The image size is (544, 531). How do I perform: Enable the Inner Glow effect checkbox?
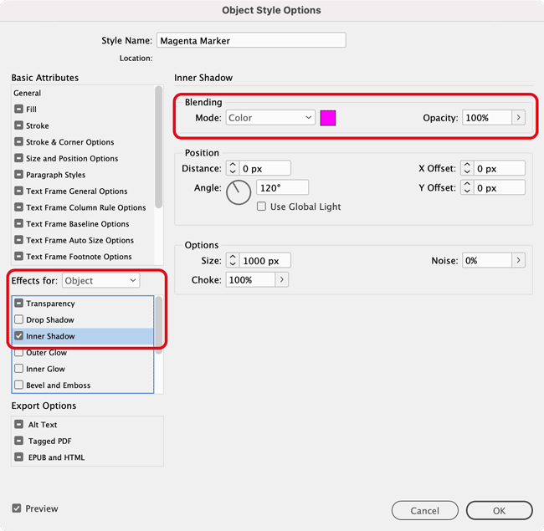(x=18, y=369)
